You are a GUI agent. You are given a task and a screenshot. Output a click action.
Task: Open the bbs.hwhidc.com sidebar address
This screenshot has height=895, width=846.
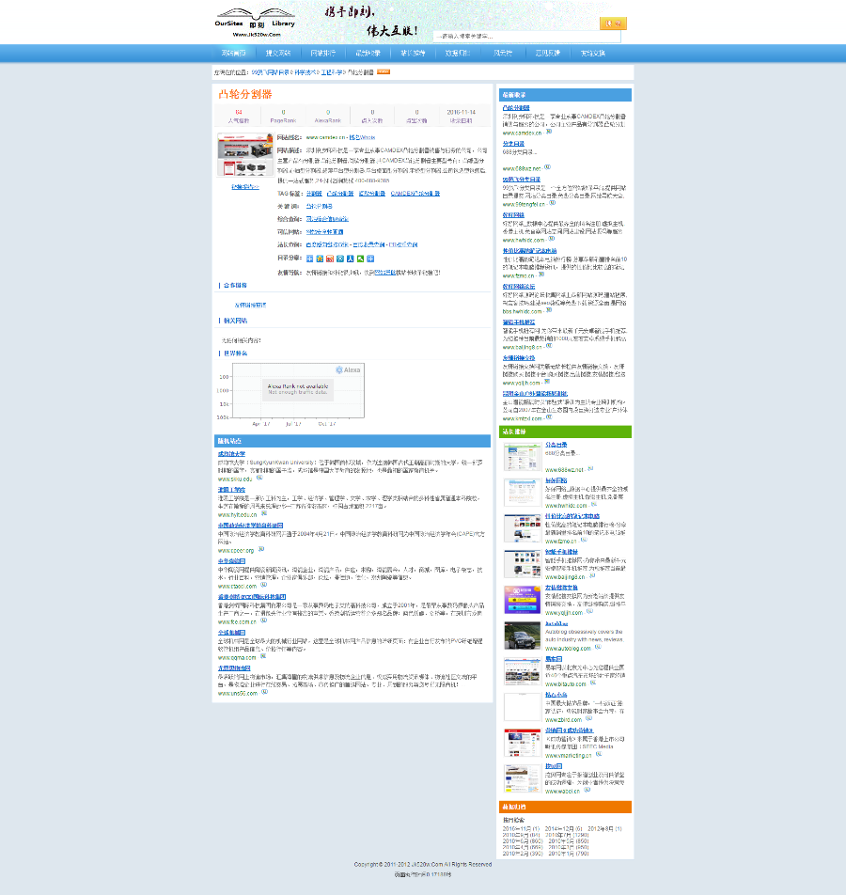tap(523, 312)
